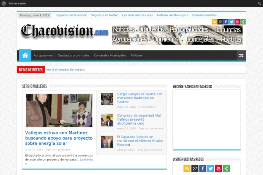Open Sergio vallejos se reunió con militantes article
Viewport: 263px width, 175px height.
coord(140,98)
